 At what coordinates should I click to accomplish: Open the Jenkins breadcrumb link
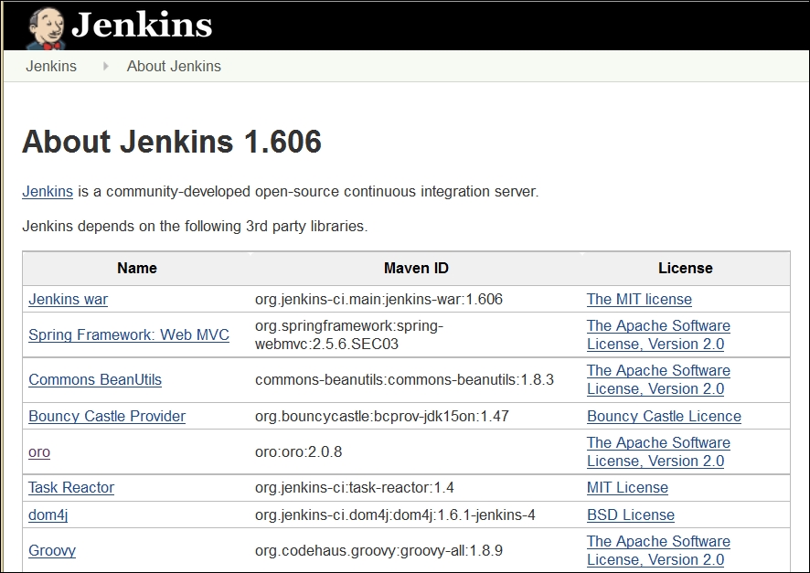pyautogui.click(x=51, y=66)
